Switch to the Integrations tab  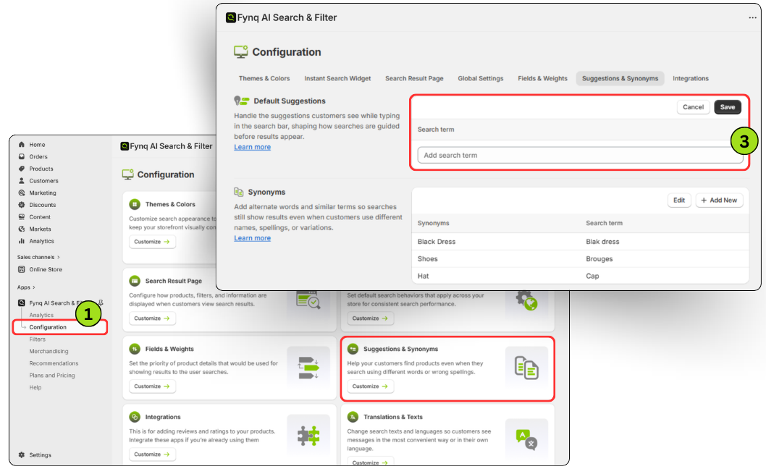[x=691, y=78]
